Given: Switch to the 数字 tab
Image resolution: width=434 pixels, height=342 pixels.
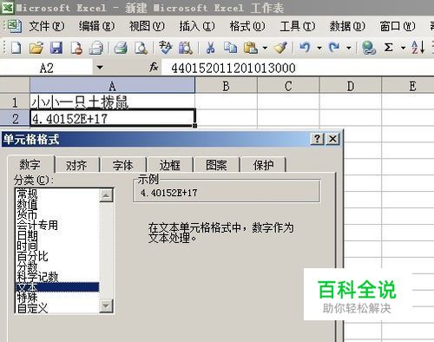Looking at the screenshot, I should [30, 165].
